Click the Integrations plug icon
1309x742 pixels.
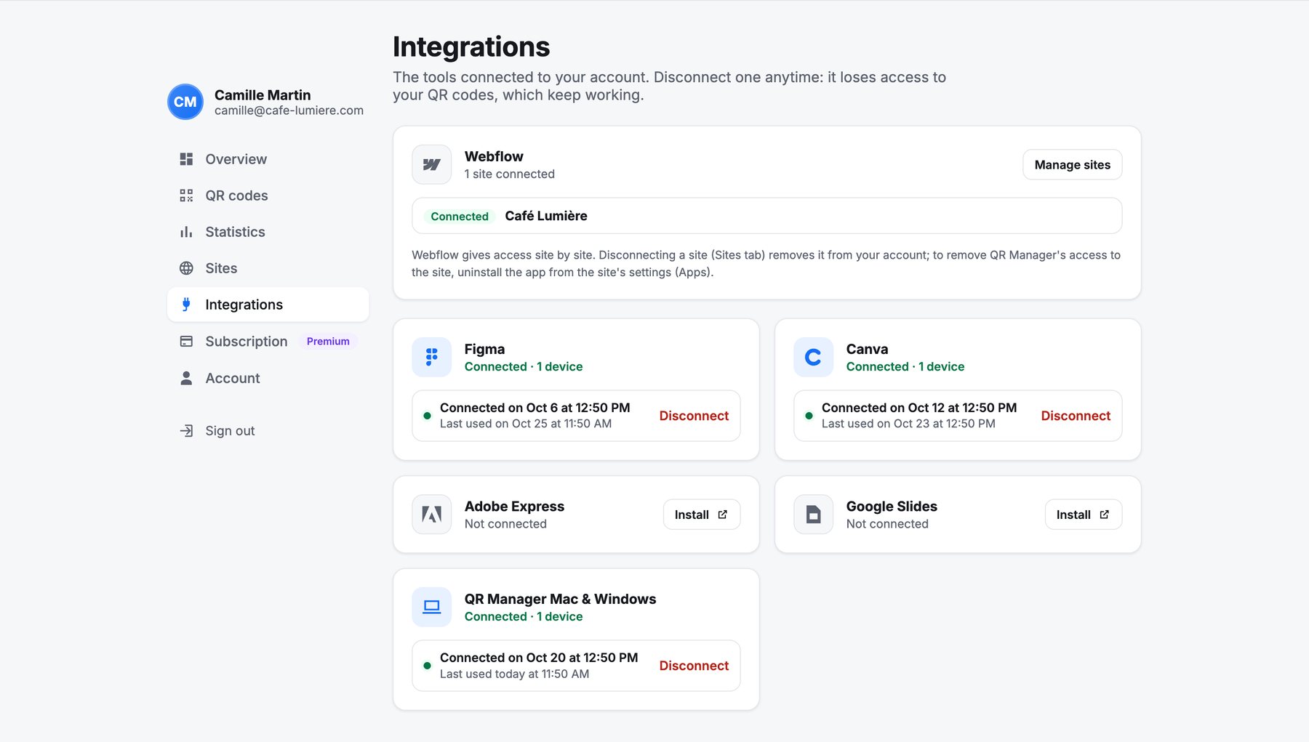(x=186, y=305)
